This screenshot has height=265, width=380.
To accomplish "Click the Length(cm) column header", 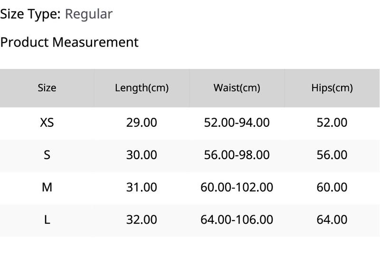I will click(x=142, y=88).
